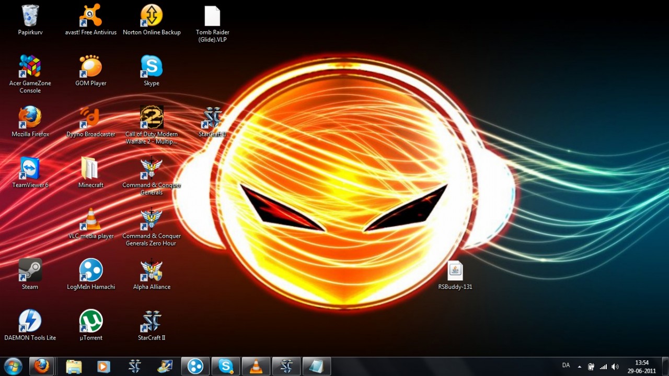The image size is (669, 376).
Task: Switch to Firefox in the taskbar
Action: (x=41, y=366)
